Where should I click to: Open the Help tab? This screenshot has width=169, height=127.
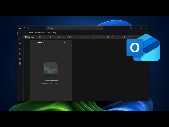point(55,33)
